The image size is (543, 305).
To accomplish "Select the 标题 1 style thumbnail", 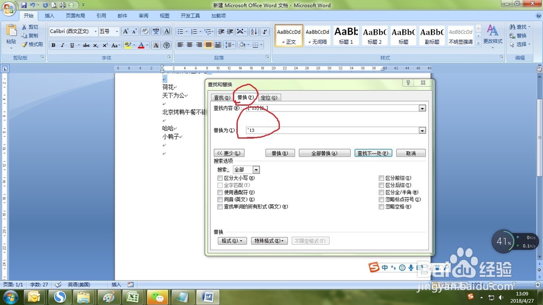I will click(346, 35).
